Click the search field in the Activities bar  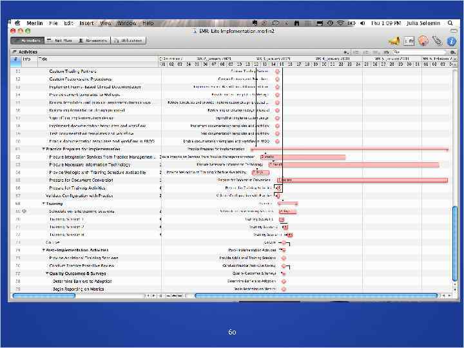(420, 52)
